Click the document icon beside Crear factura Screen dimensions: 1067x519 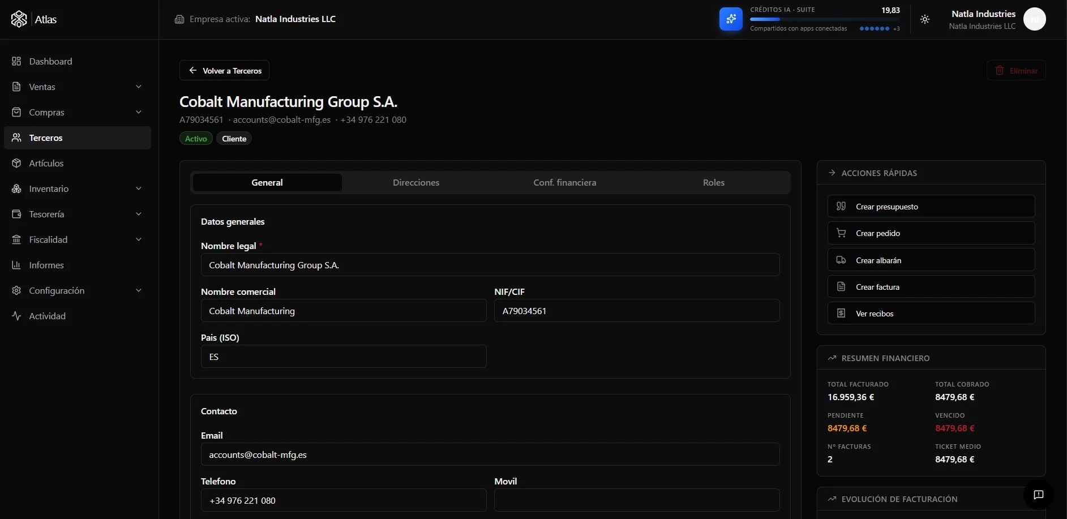click(841, 287)
